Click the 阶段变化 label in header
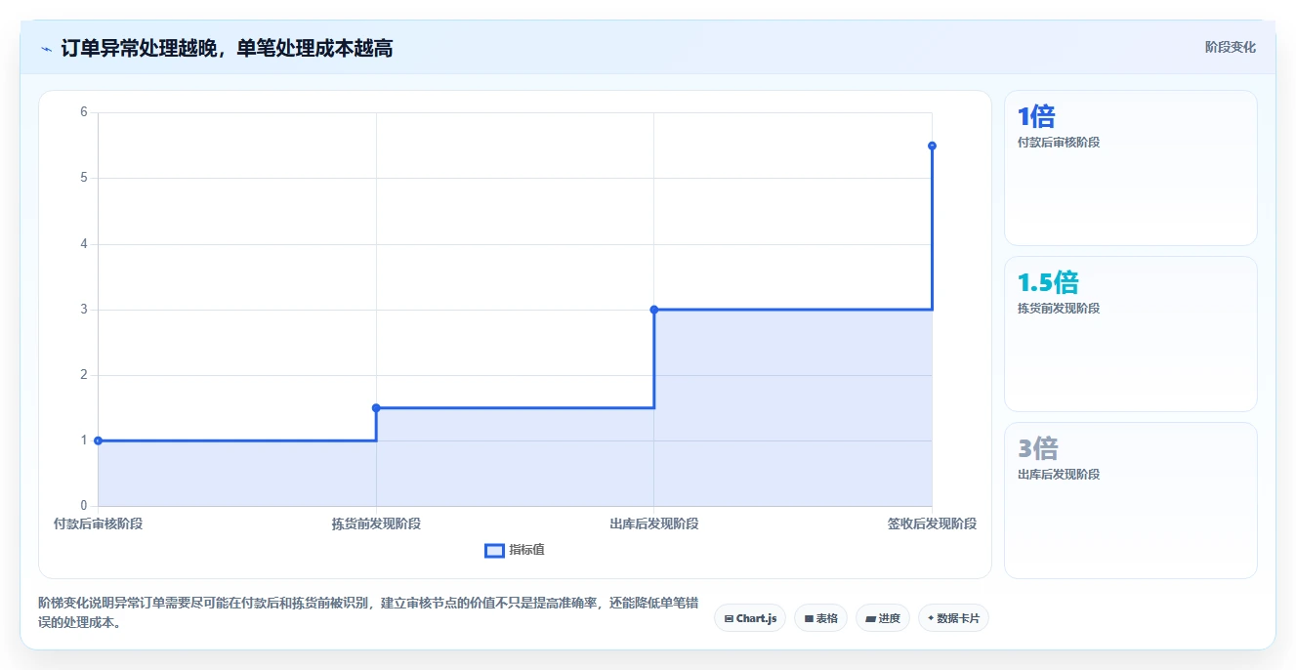Screen dimensions: 1296x670 point(1230,47)
